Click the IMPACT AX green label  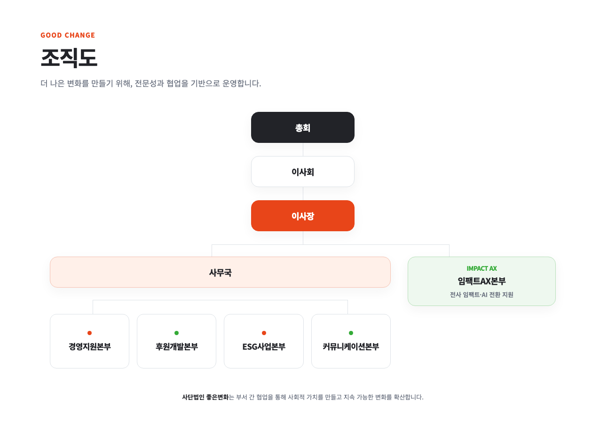[x=482, y=268]
